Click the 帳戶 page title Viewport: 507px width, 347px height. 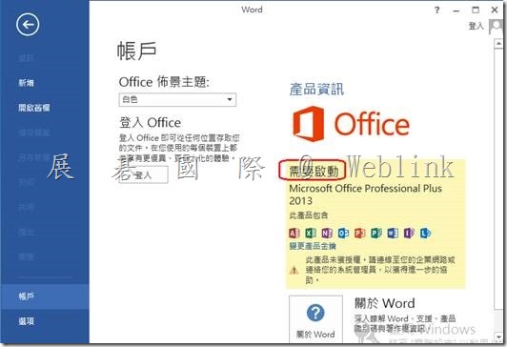tap(137, 51)
